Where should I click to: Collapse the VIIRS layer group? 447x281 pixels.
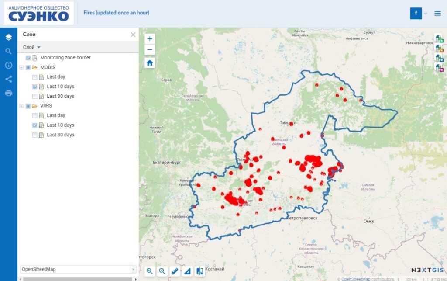tap(21, 106)
